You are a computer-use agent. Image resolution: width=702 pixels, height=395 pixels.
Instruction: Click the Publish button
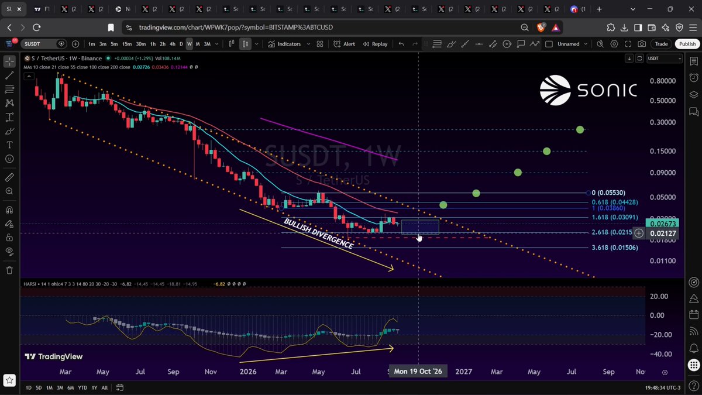(x=687, y=44)
